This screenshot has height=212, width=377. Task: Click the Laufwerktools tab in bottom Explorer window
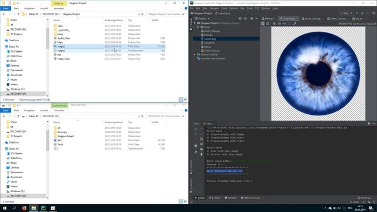pos(59,105)
